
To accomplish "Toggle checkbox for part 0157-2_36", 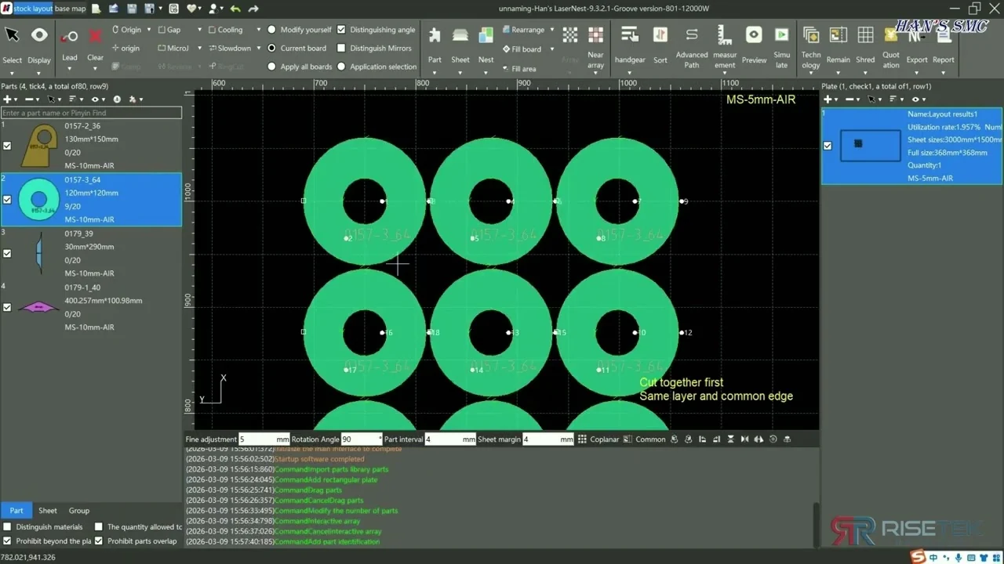I will coord(7,146).
